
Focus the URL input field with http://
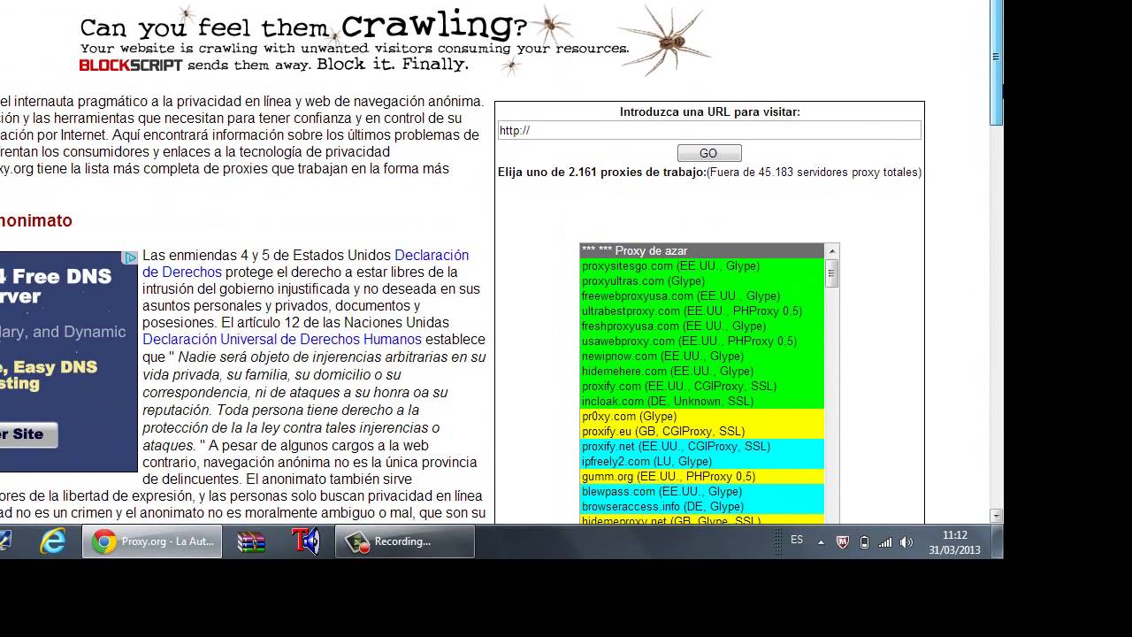coord(708,130)
